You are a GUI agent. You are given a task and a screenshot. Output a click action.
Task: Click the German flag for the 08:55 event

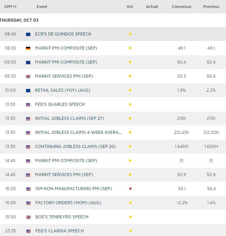28,48
